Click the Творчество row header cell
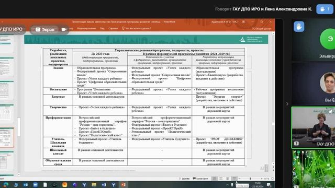Screen dimensions: 335x188 click(58, 110)
